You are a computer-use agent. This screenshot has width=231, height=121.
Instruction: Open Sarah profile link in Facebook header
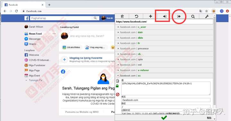coord(107,18)
